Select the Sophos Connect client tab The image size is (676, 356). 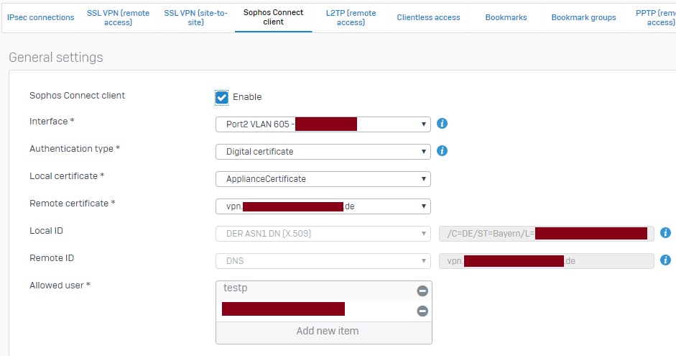[273, 18]
